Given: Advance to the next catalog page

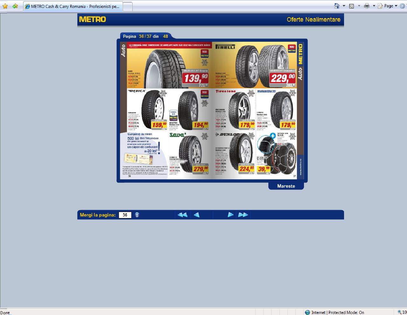Looking at the screenshot, I should click(x=231, y=215).
